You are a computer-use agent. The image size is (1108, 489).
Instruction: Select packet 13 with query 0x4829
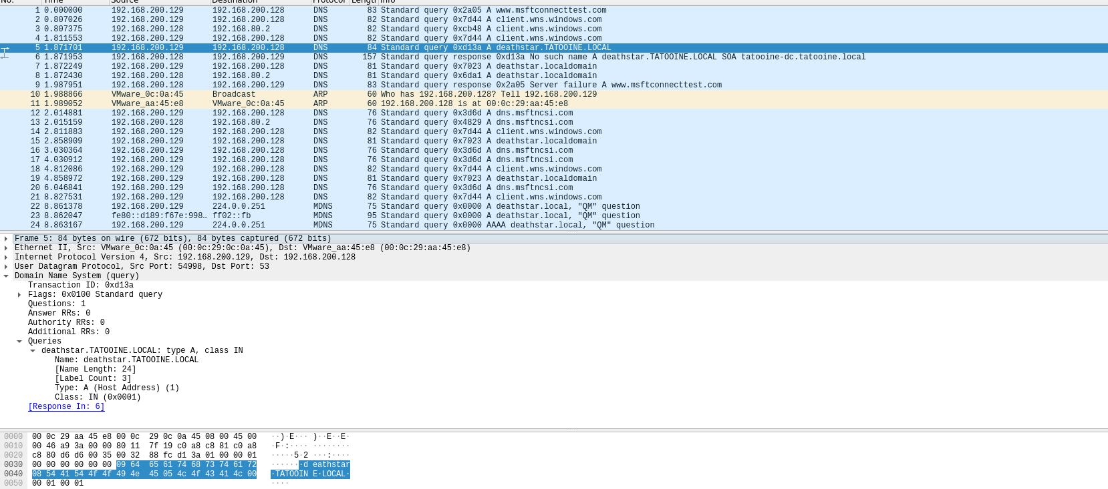tap(554, 123)
